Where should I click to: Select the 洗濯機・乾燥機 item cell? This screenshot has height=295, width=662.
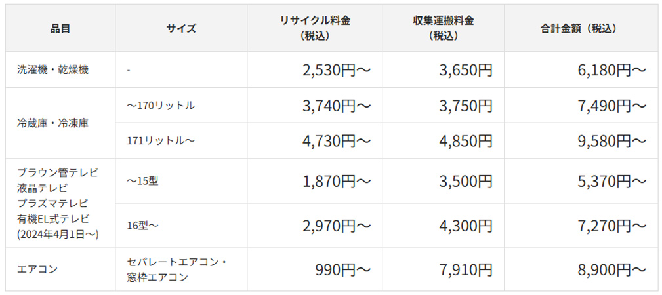pos(52,70)
